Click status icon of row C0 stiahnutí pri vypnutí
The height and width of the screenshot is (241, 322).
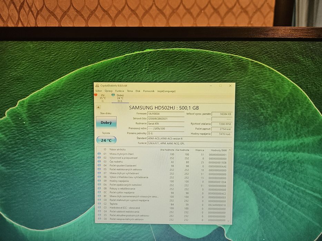[99, 200]
